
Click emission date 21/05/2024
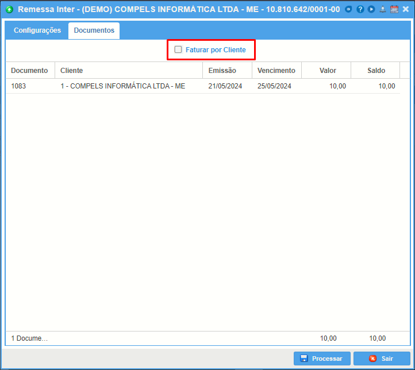pyautogui.click(x=227, y=86)
